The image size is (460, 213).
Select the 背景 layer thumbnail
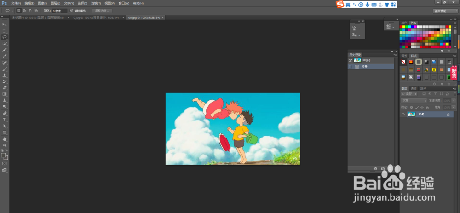click(412, 115)
